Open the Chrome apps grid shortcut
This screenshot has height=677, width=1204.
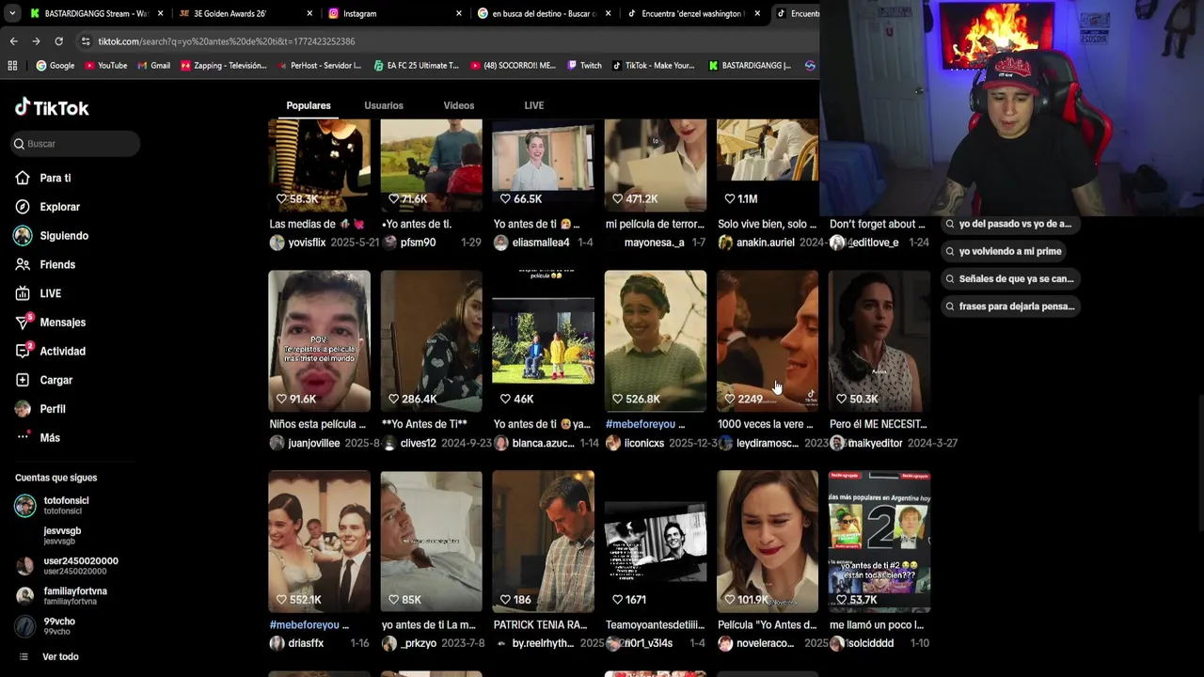[12, 66]
